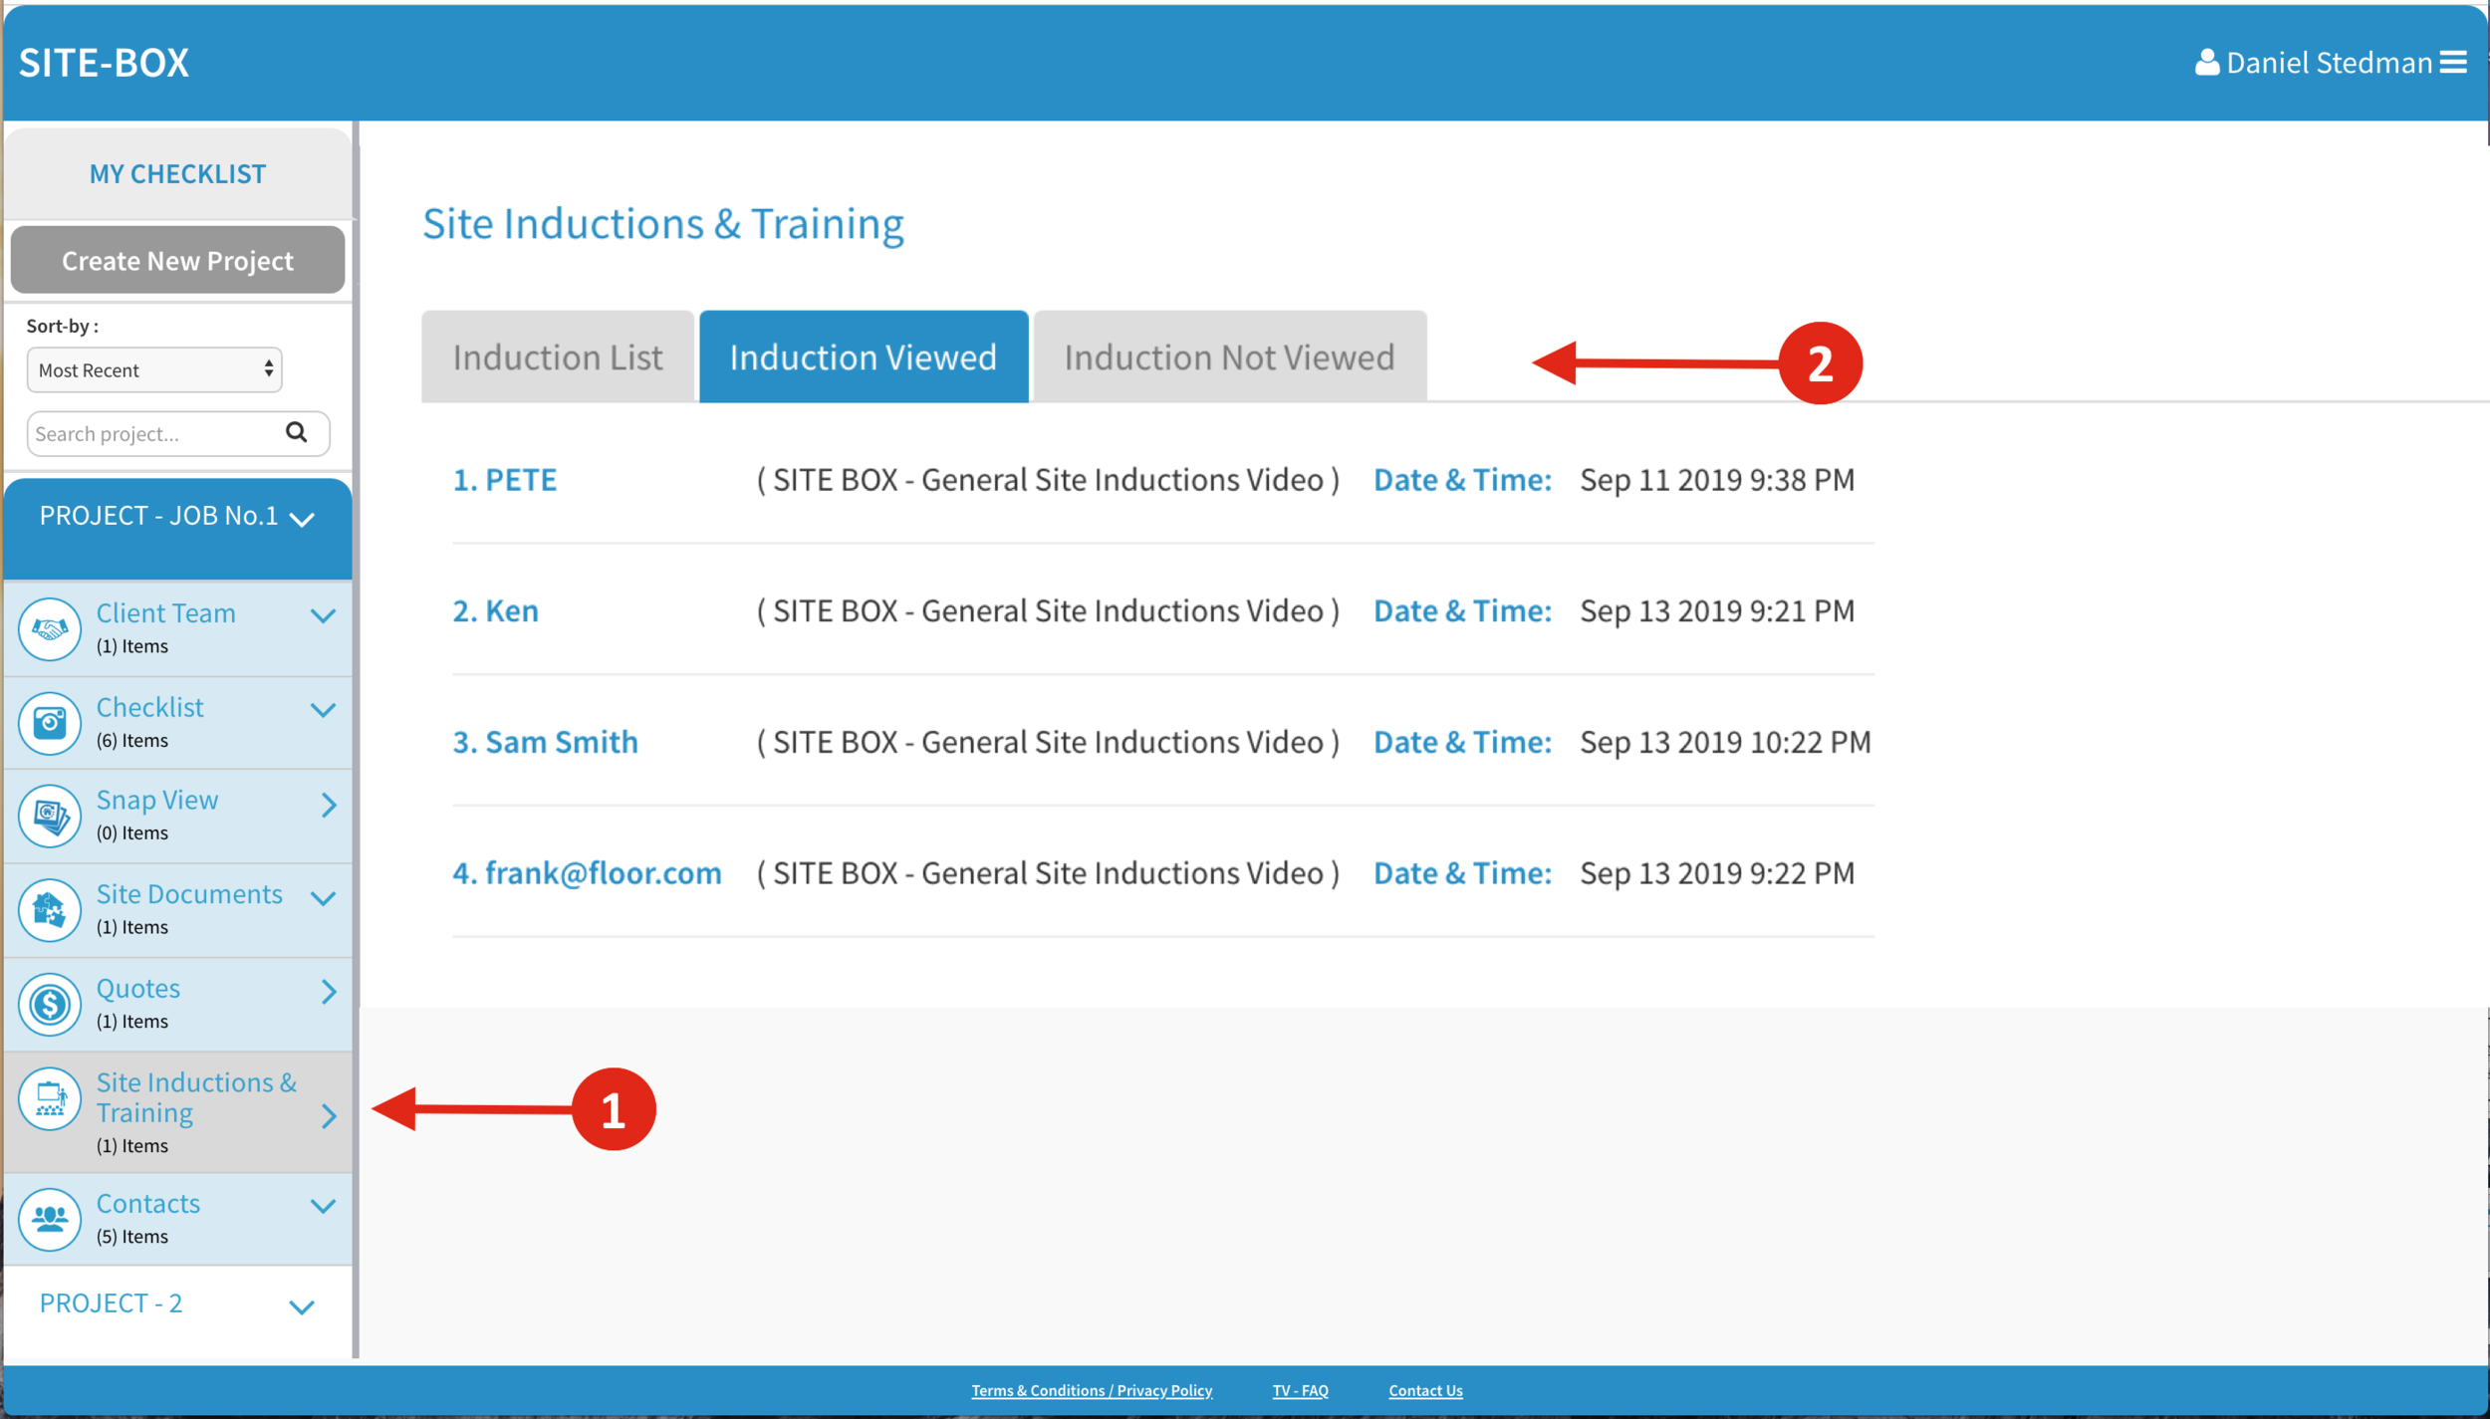The width and height of the screenshot is (2490, 1419).
Task: Expand the PROJECT - 2 section
Action: (302, 1307)
